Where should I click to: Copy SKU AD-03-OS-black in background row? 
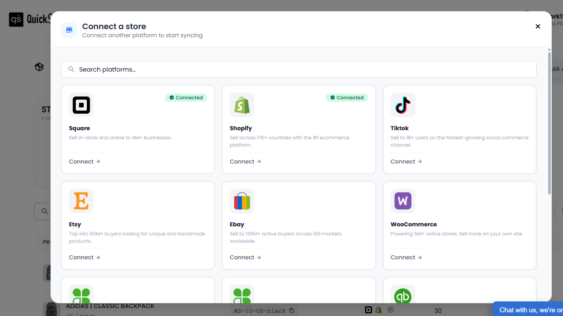tap(292, 310)
